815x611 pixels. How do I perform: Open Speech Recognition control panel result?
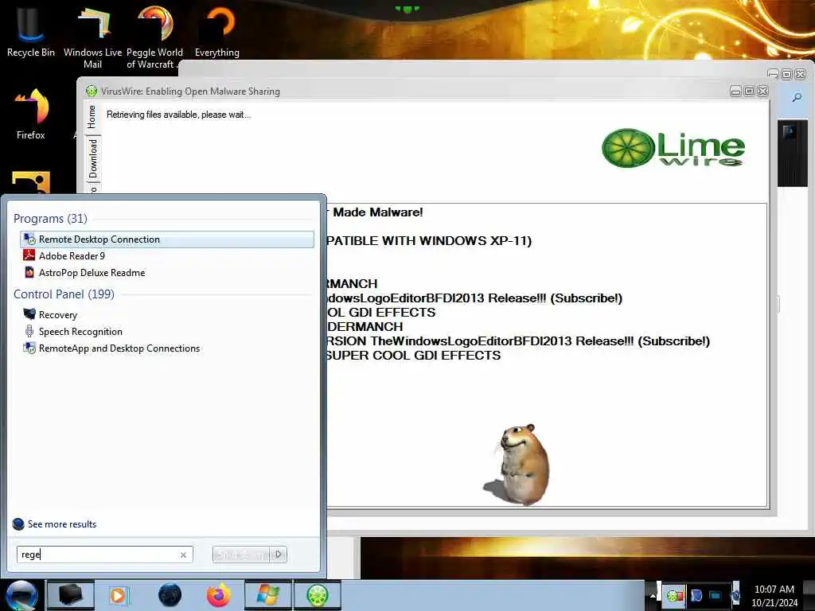pyautogui.click(x=167, y=332)
